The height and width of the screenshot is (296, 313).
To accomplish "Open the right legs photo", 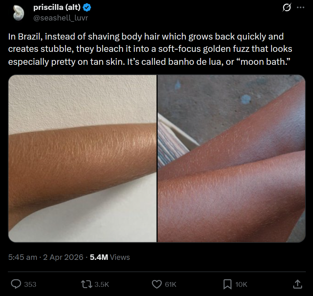I will coord(232,159).
